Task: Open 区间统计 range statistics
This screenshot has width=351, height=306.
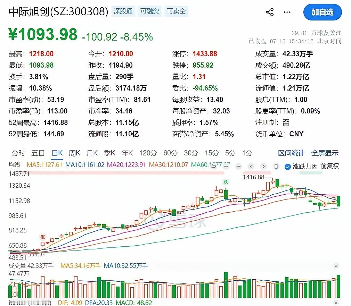Action: (291, 153)
